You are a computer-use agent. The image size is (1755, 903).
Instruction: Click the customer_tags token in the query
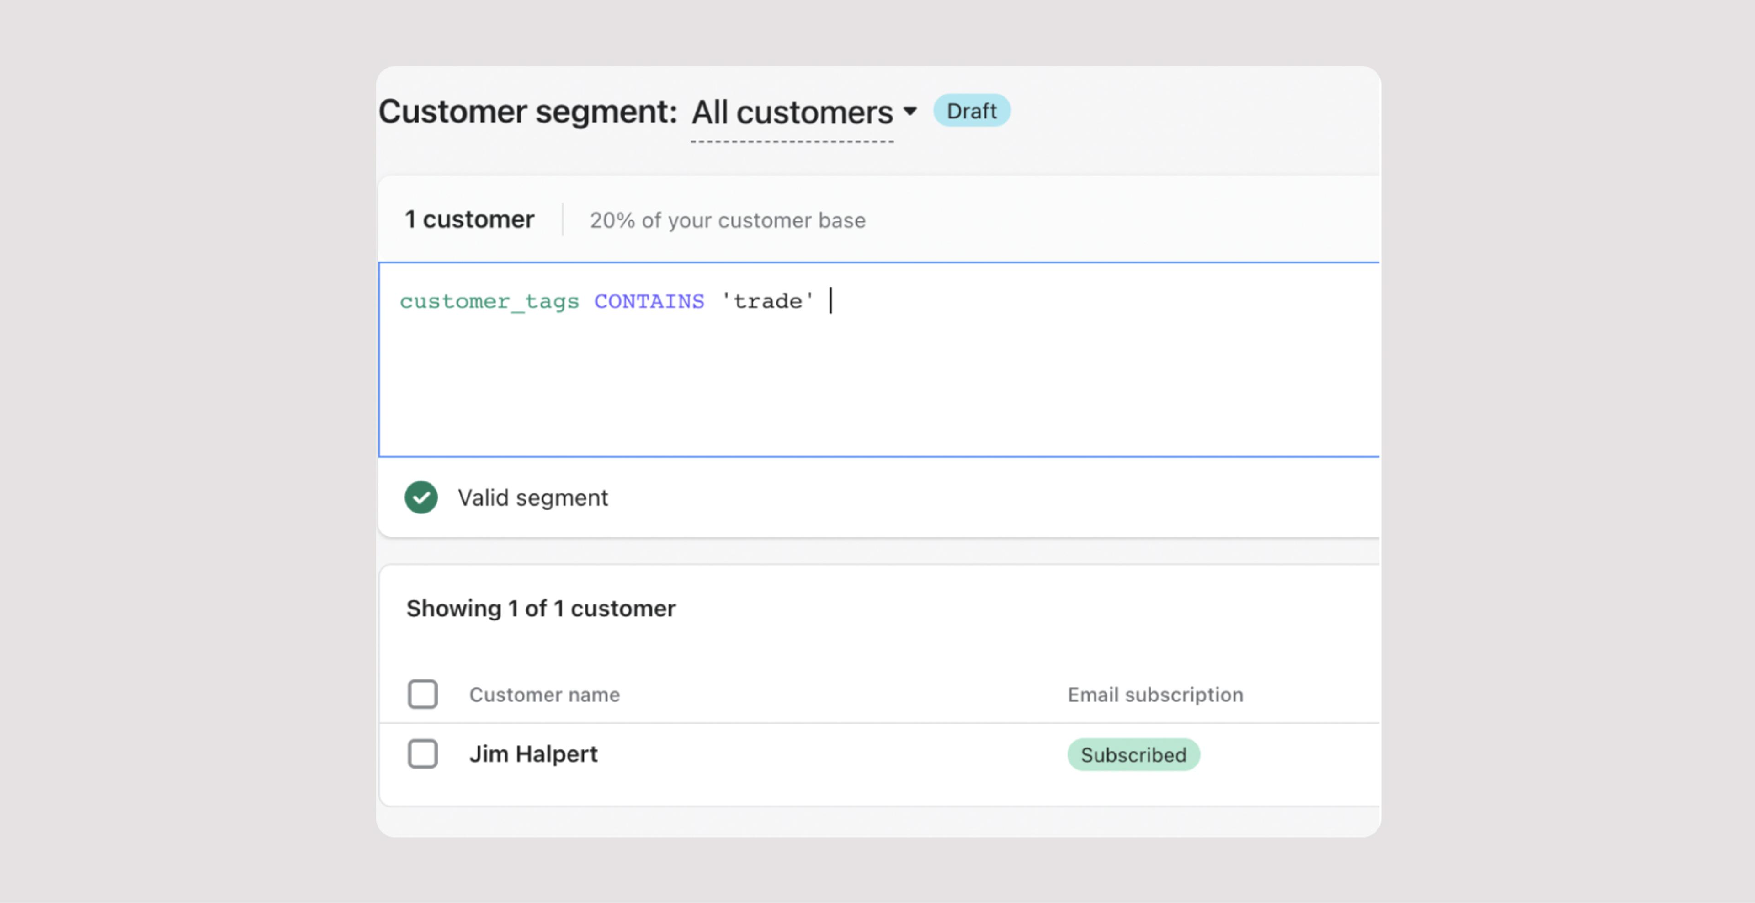[x=489, y=301]
